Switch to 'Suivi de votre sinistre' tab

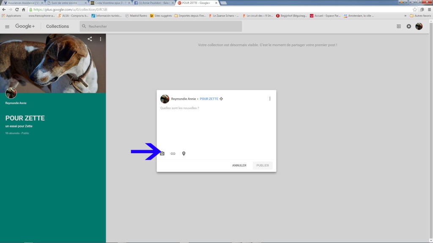tap(66, 3)
